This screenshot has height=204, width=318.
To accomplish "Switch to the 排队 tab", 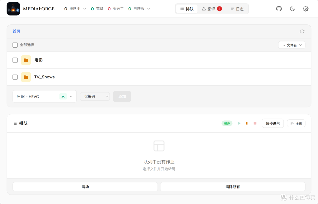I will click(187, 9).
